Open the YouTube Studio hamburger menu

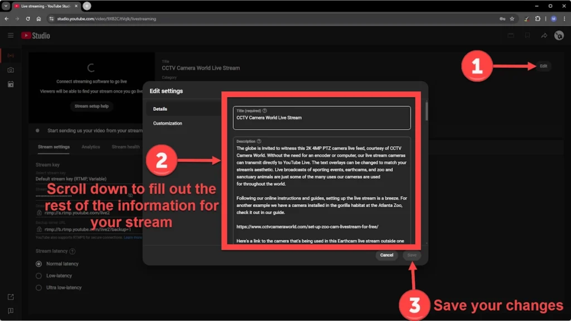10,36
